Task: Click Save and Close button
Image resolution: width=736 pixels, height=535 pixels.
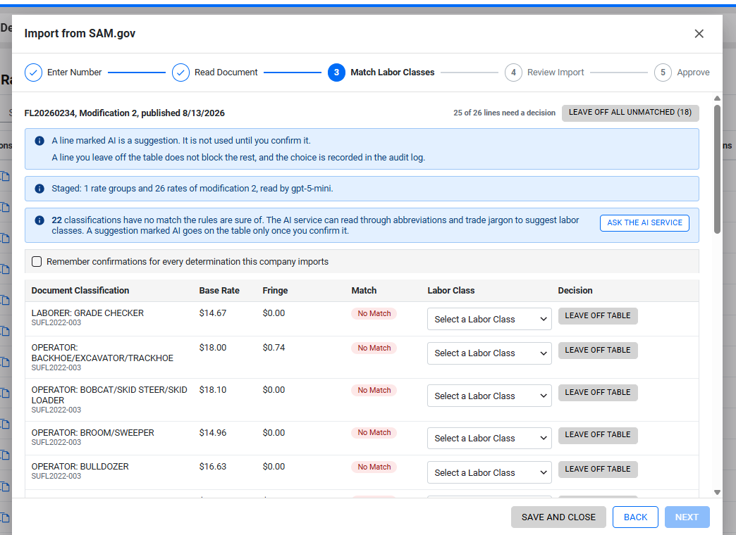Action: click(558, 517)
